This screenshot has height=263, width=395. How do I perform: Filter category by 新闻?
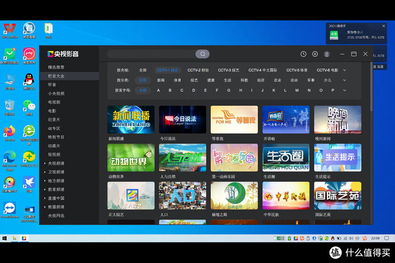pos(161,80)
